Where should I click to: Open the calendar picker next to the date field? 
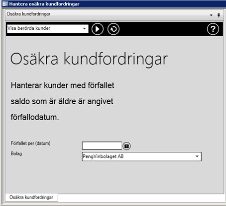pyautogui.click(x=126, y=146)
